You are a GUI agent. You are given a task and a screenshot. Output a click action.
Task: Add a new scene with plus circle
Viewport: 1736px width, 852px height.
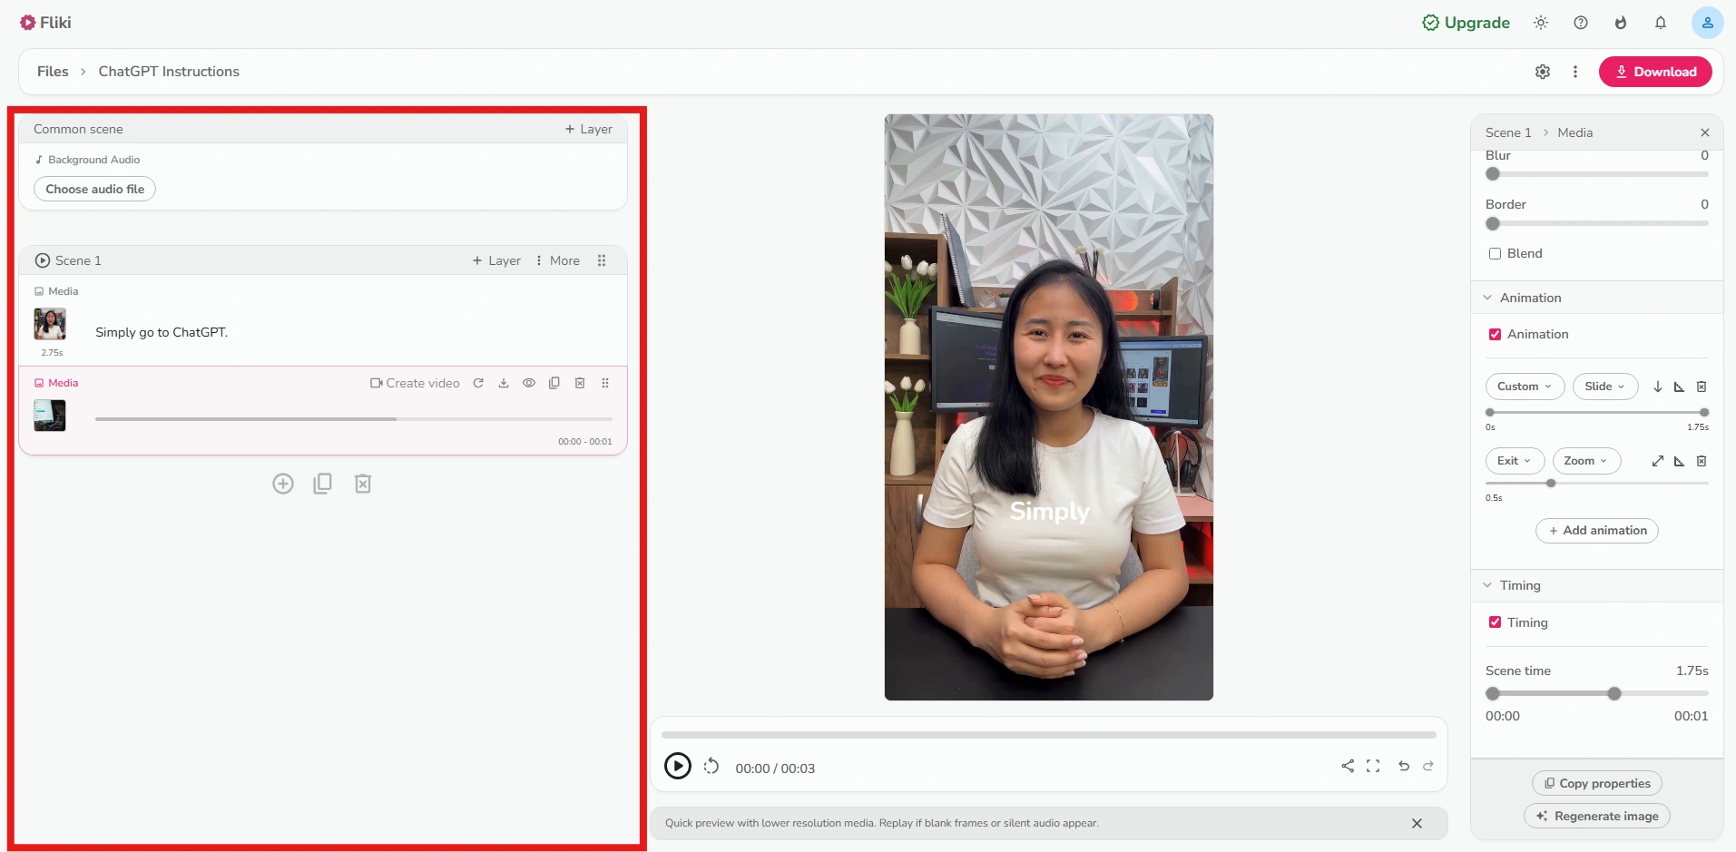(283, 484)
